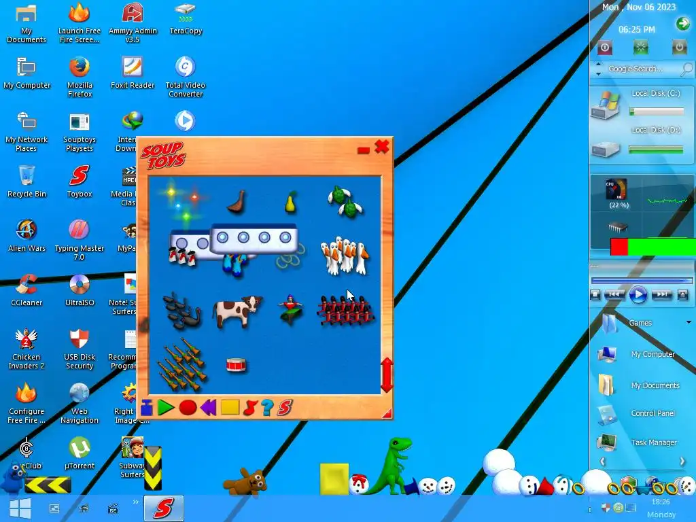
Task: Open the Recycle Bin
Action: [27, 181]
